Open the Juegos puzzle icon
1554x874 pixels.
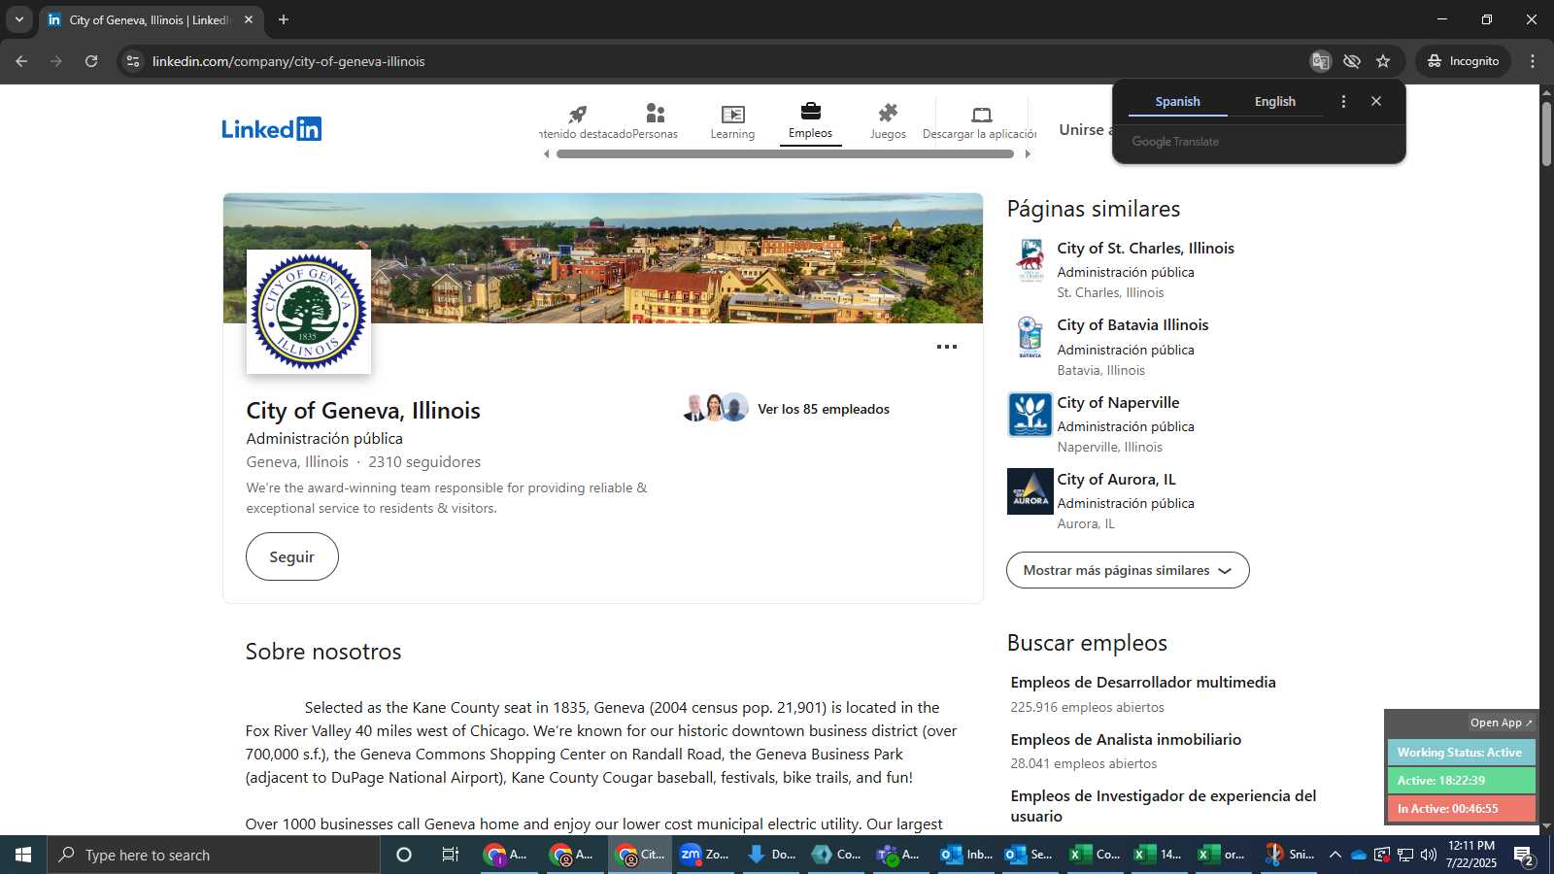[888, 121]
